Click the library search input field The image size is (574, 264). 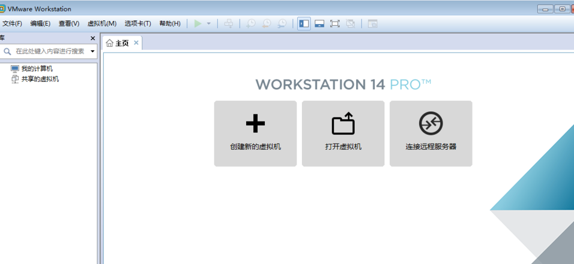pyautogui.click(x=50, y=51)
